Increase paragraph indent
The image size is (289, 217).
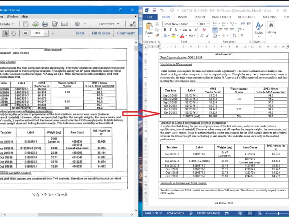pyautogui.click(x=249, y=24)
